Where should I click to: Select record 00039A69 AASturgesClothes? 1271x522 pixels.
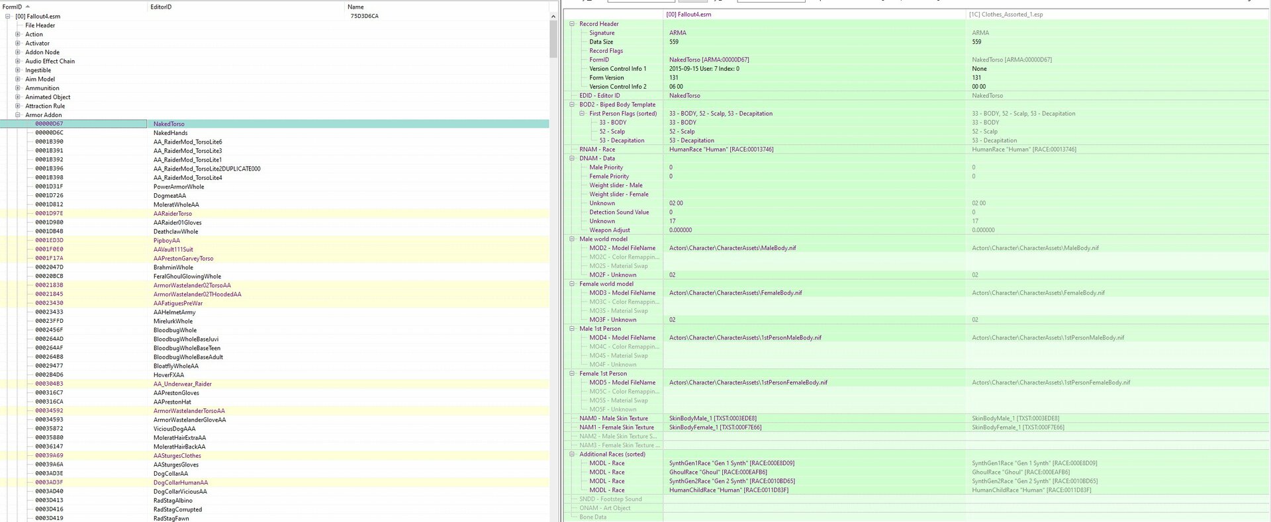[x=275, y=456]
